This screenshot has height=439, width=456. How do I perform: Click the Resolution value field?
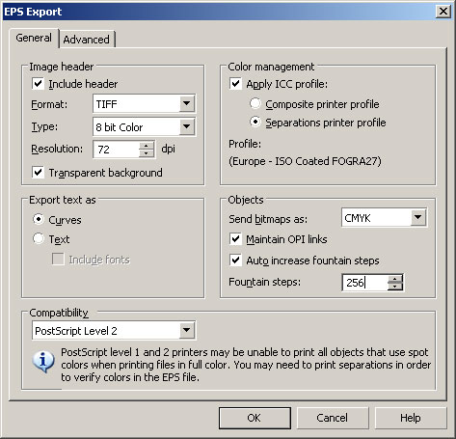click(x=117, y=150)
